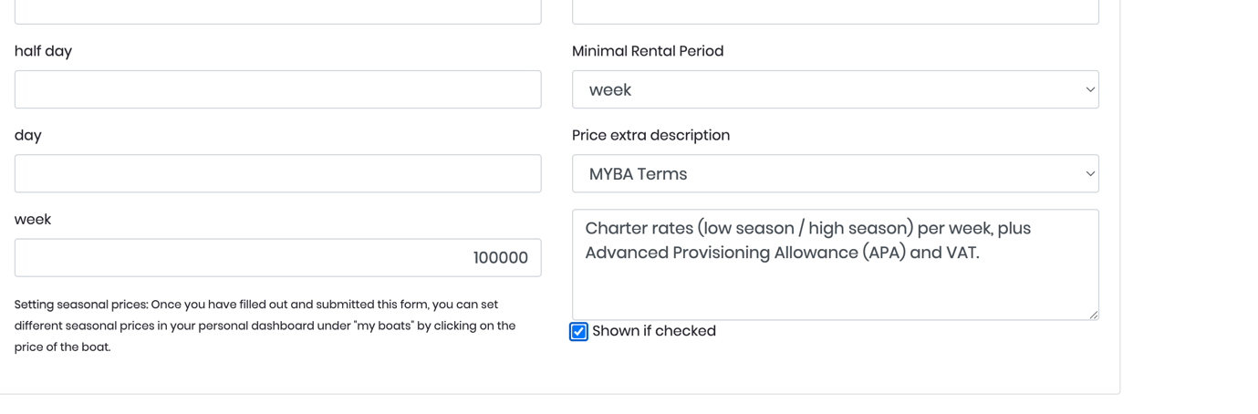Click the "Price extra description" label
Image resolution: width=1258 pixels, height=414 pixels.
click(x=650, y=135)
